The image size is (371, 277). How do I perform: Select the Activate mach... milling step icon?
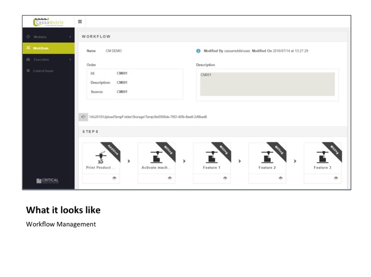(x=156, y=157)
